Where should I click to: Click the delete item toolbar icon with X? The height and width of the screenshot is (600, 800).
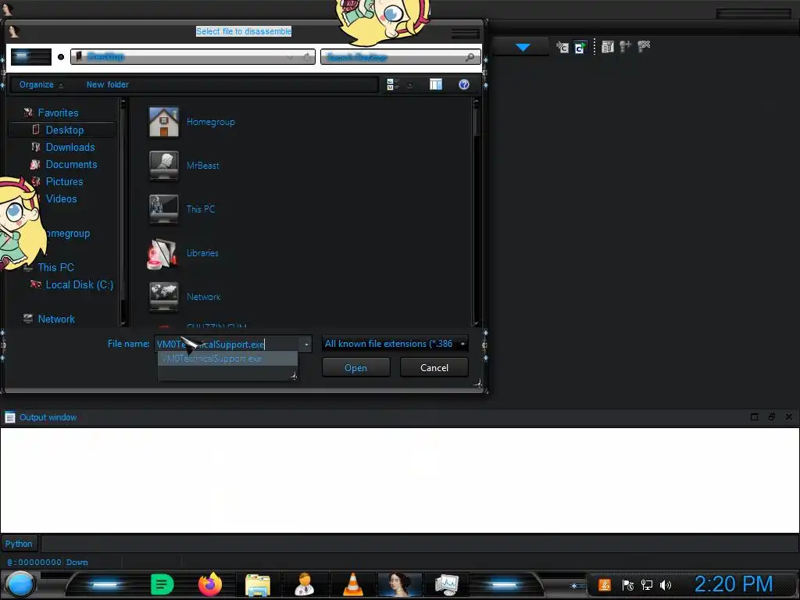(644, 47)
